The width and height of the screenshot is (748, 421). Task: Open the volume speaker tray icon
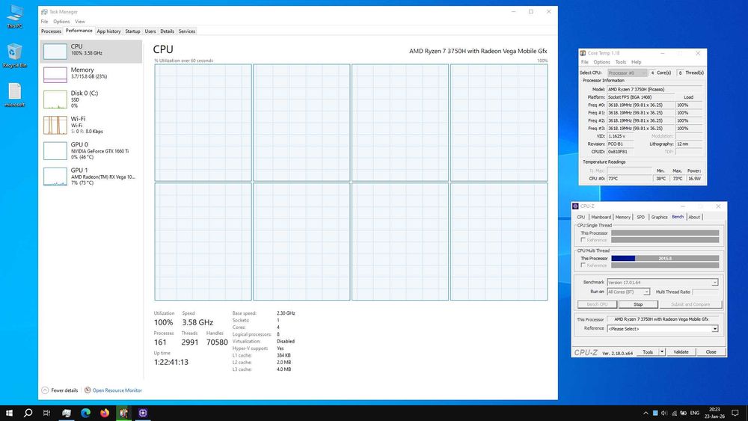pos(664,413)
